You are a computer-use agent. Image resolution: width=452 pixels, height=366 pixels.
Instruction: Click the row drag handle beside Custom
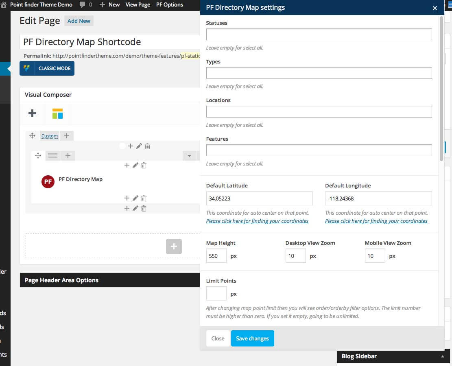click(x=33, y=136)
